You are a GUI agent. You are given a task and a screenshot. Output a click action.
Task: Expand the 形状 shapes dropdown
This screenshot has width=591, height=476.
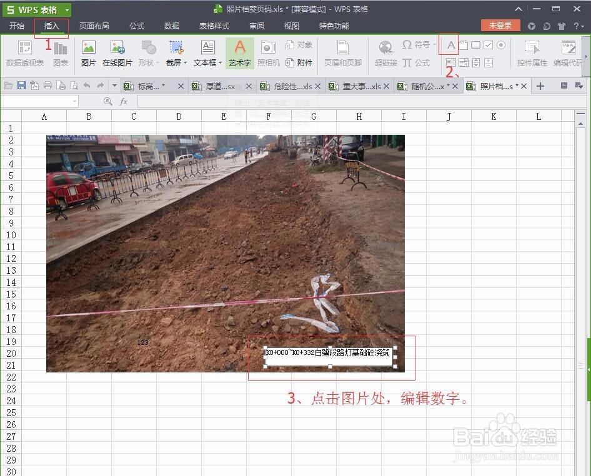click(x=158, y=63)
